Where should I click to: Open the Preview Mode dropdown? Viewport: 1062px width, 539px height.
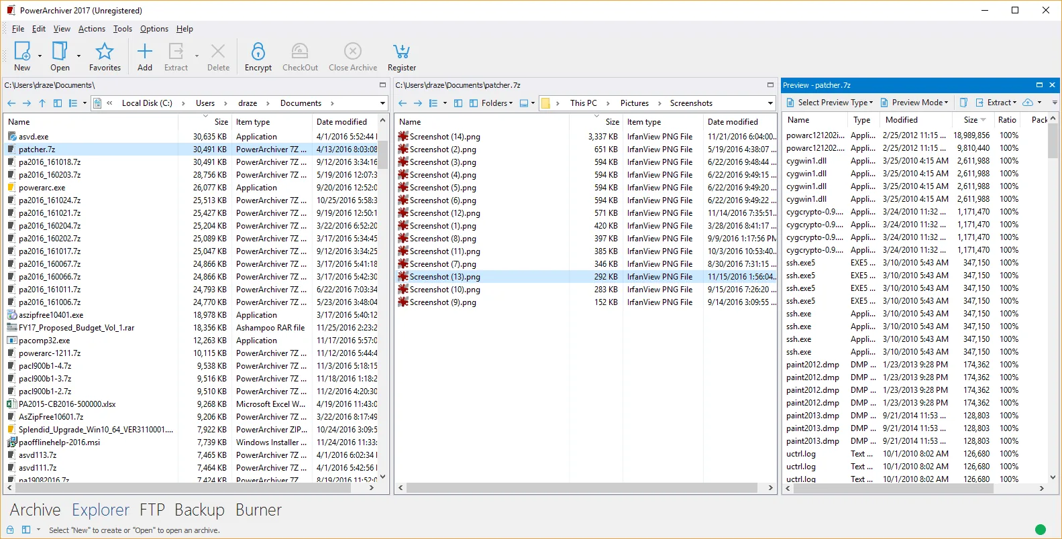[x=914, y=103]
